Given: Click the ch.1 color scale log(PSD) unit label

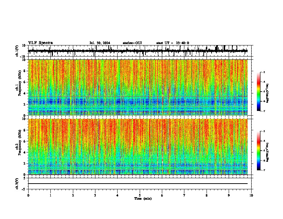Looking at the screenshot, I should point(268,93).
